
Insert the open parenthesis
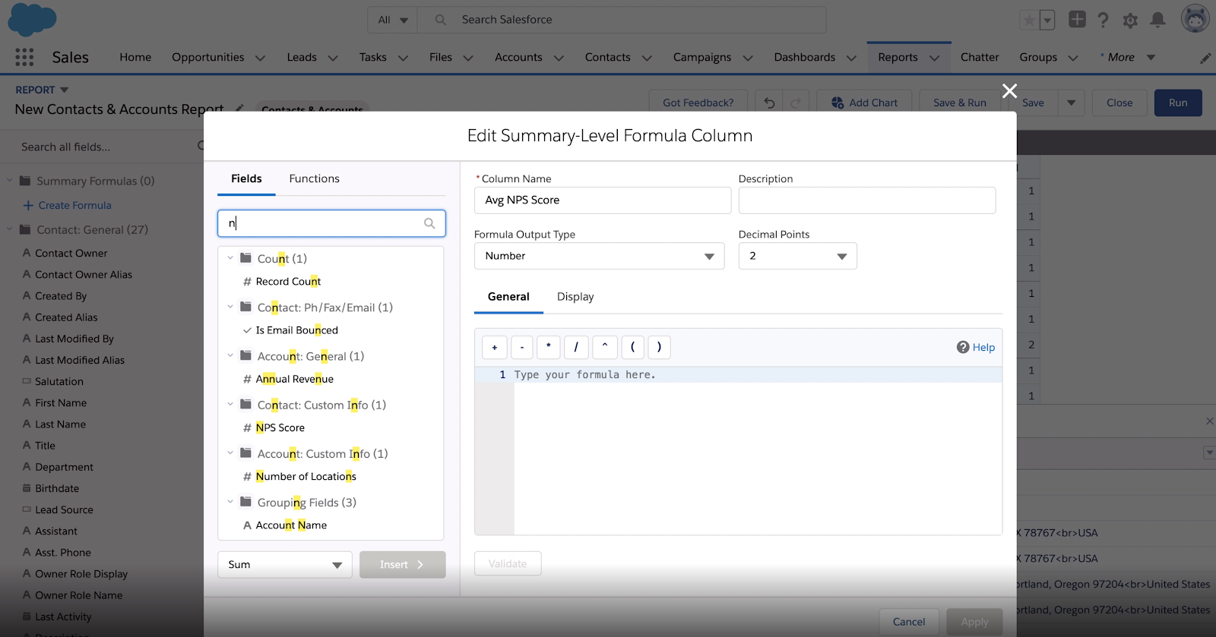point(632,347)
